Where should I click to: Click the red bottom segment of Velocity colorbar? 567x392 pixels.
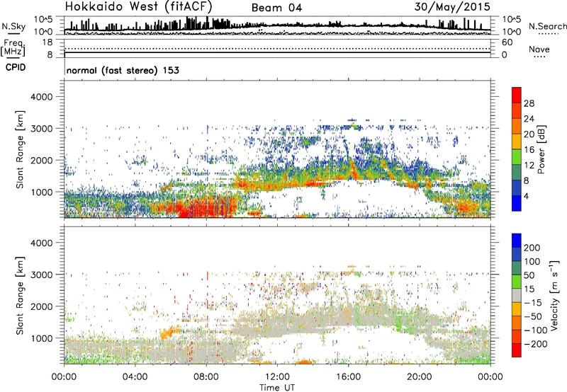pyautogui.click(x=517, y=350)
